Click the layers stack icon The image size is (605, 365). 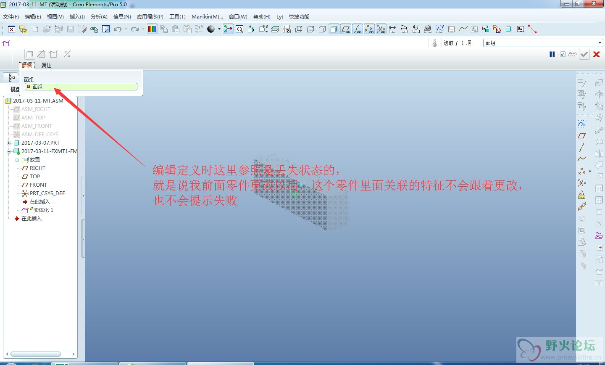275,29
